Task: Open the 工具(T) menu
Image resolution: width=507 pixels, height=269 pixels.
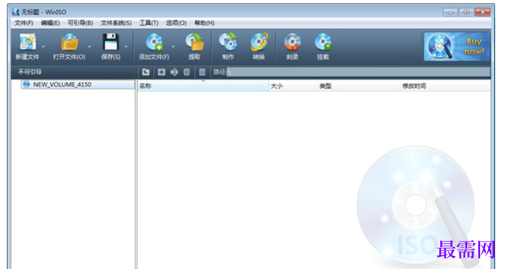Action: [x=149, y=23]
